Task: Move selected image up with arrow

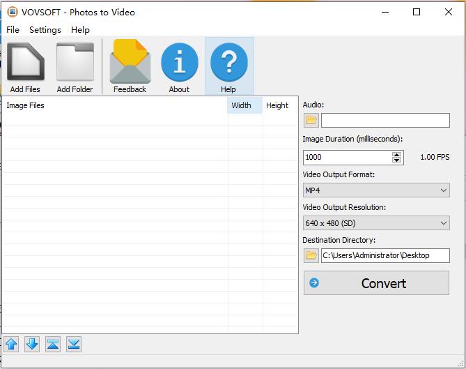Action: [11, 345]
